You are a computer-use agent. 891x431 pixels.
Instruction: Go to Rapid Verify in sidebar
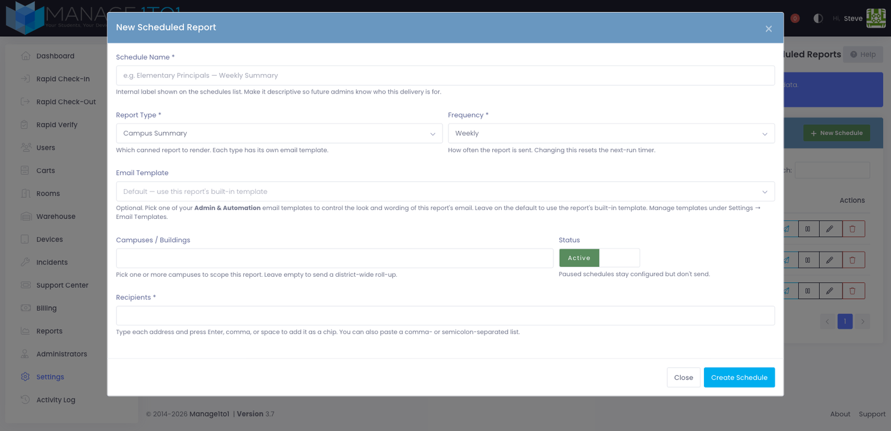click(57, 125)
